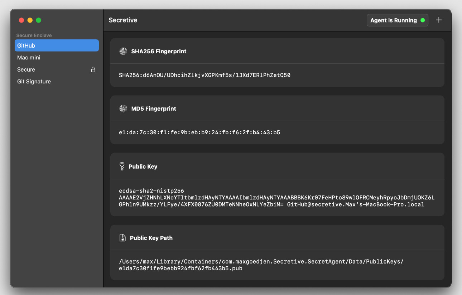The height and width of the screenshot is (295, 462).
Task: Click the SHA256 Fingerprint heading
Action: pos(159,51)
